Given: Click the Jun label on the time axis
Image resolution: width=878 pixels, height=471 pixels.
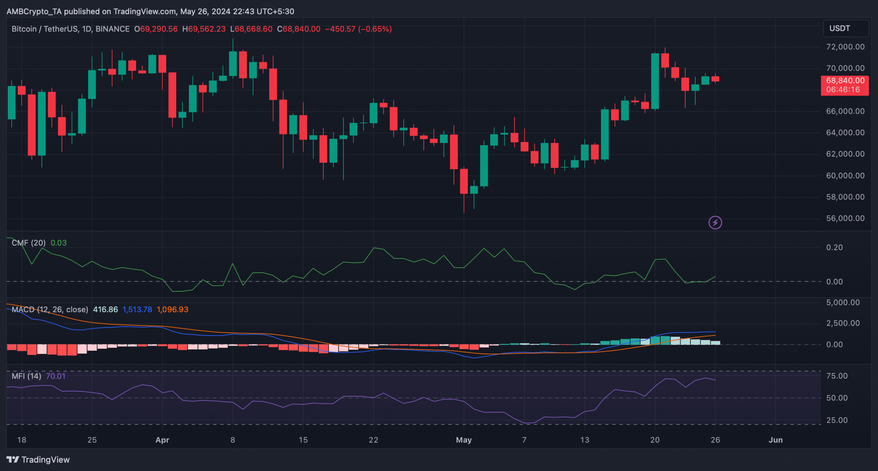Looking at the screenshot, I should coord(776,440).
